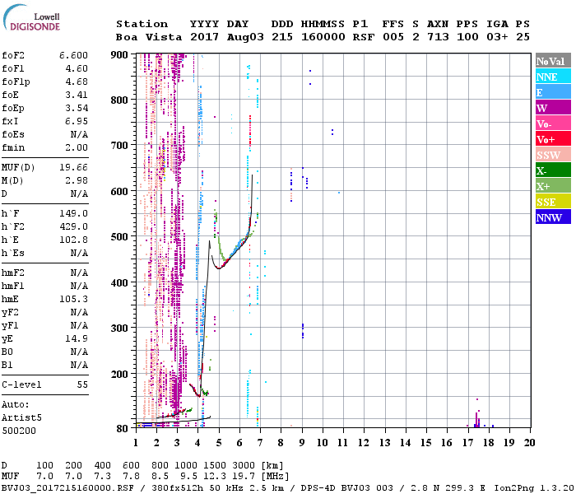Select the NoVal legend swatch
The image size is (576, 494).
[x=553, y=61]
